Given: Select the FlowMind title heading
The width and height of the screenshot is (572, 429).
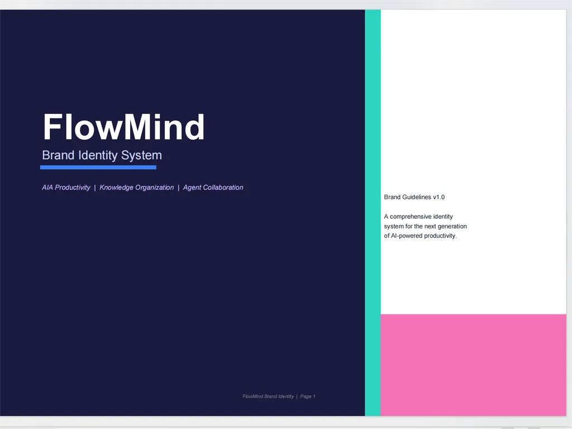Looking at the screenshot, I should [x=123, y=127].
